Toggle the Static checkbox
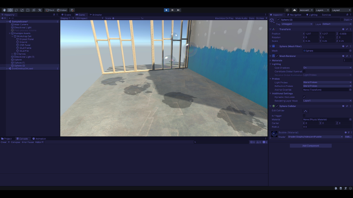 click(x=342, y=20)
